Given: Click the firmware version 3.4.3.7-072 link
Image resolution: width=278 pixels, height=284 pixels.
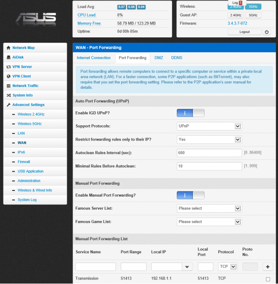Looking at the screenshot, I should [237, 23].
